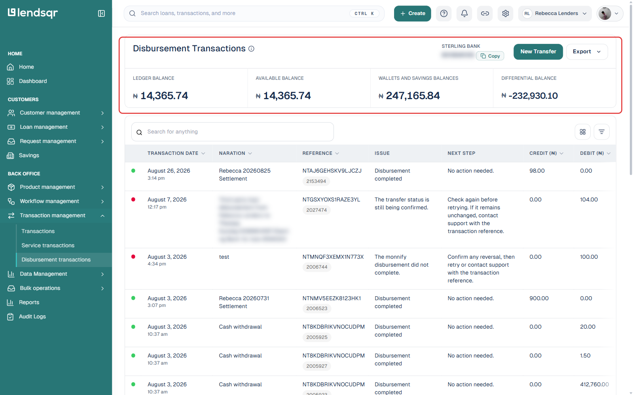
Task: Sort by Transaction Date column
Action: [176, 153]
